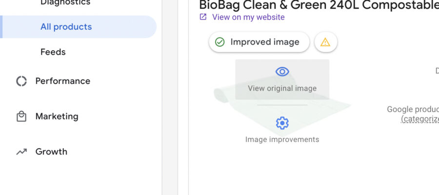Click the green checkmark on Improved image
This screenshot has height=195, width=439.
coord(220,42)
